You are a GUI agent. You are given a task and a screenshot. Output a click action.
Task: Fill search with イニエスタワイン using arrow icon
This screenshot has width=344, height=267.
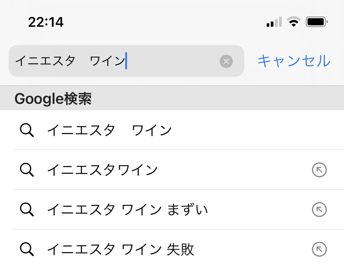319,170
